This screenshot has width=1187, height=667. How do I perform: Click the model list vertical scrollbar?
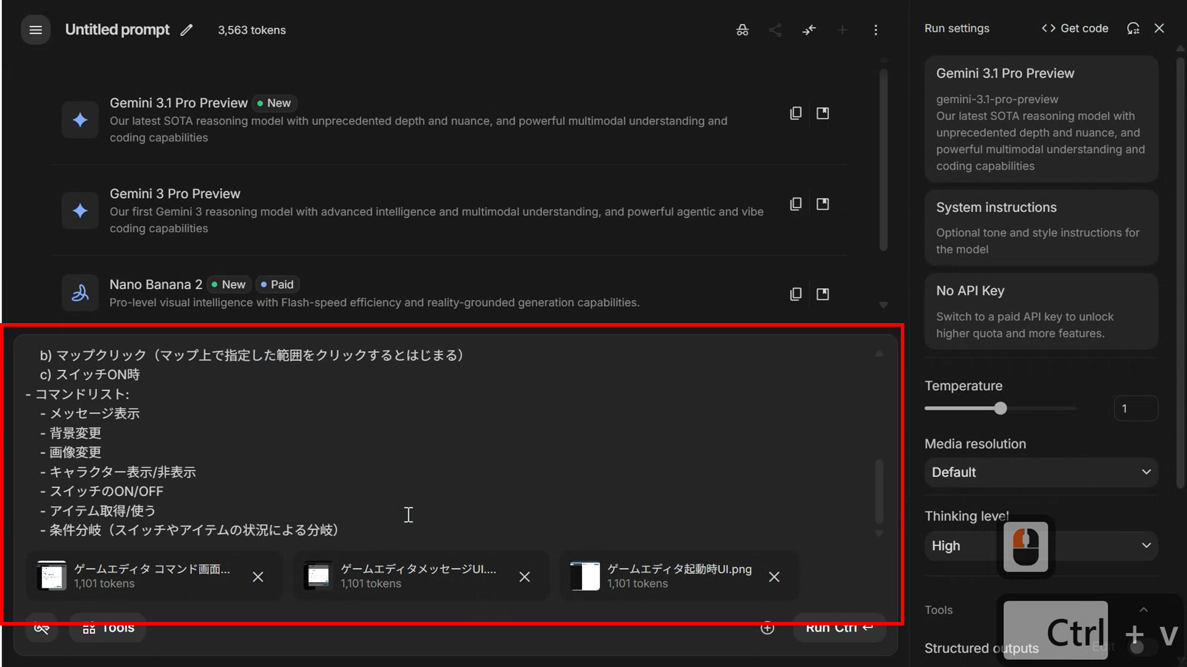[x=884, y=160]
